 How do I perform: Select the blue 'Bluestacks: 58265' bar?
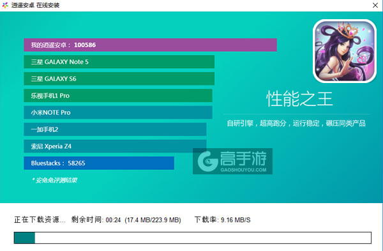[x=99, y=163]
